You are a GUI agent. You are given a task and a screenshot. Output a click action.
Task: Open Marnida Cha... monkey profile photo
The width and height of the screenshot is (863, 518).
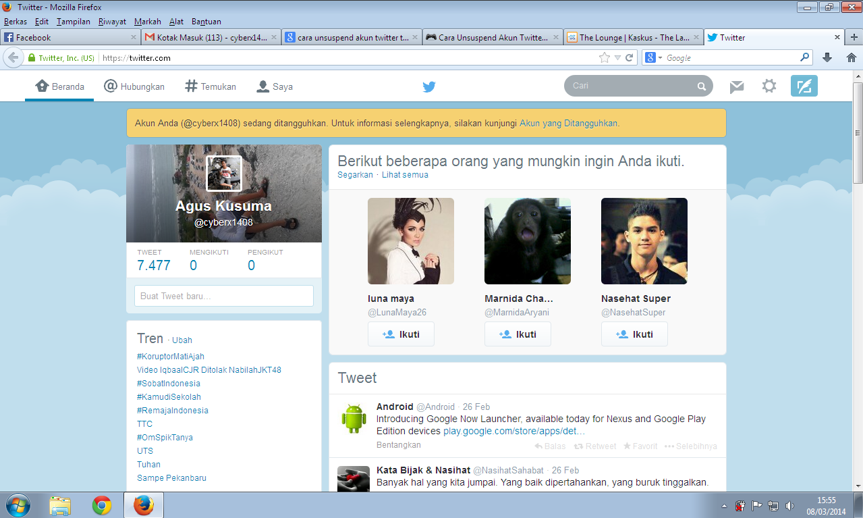click(528, 241)
